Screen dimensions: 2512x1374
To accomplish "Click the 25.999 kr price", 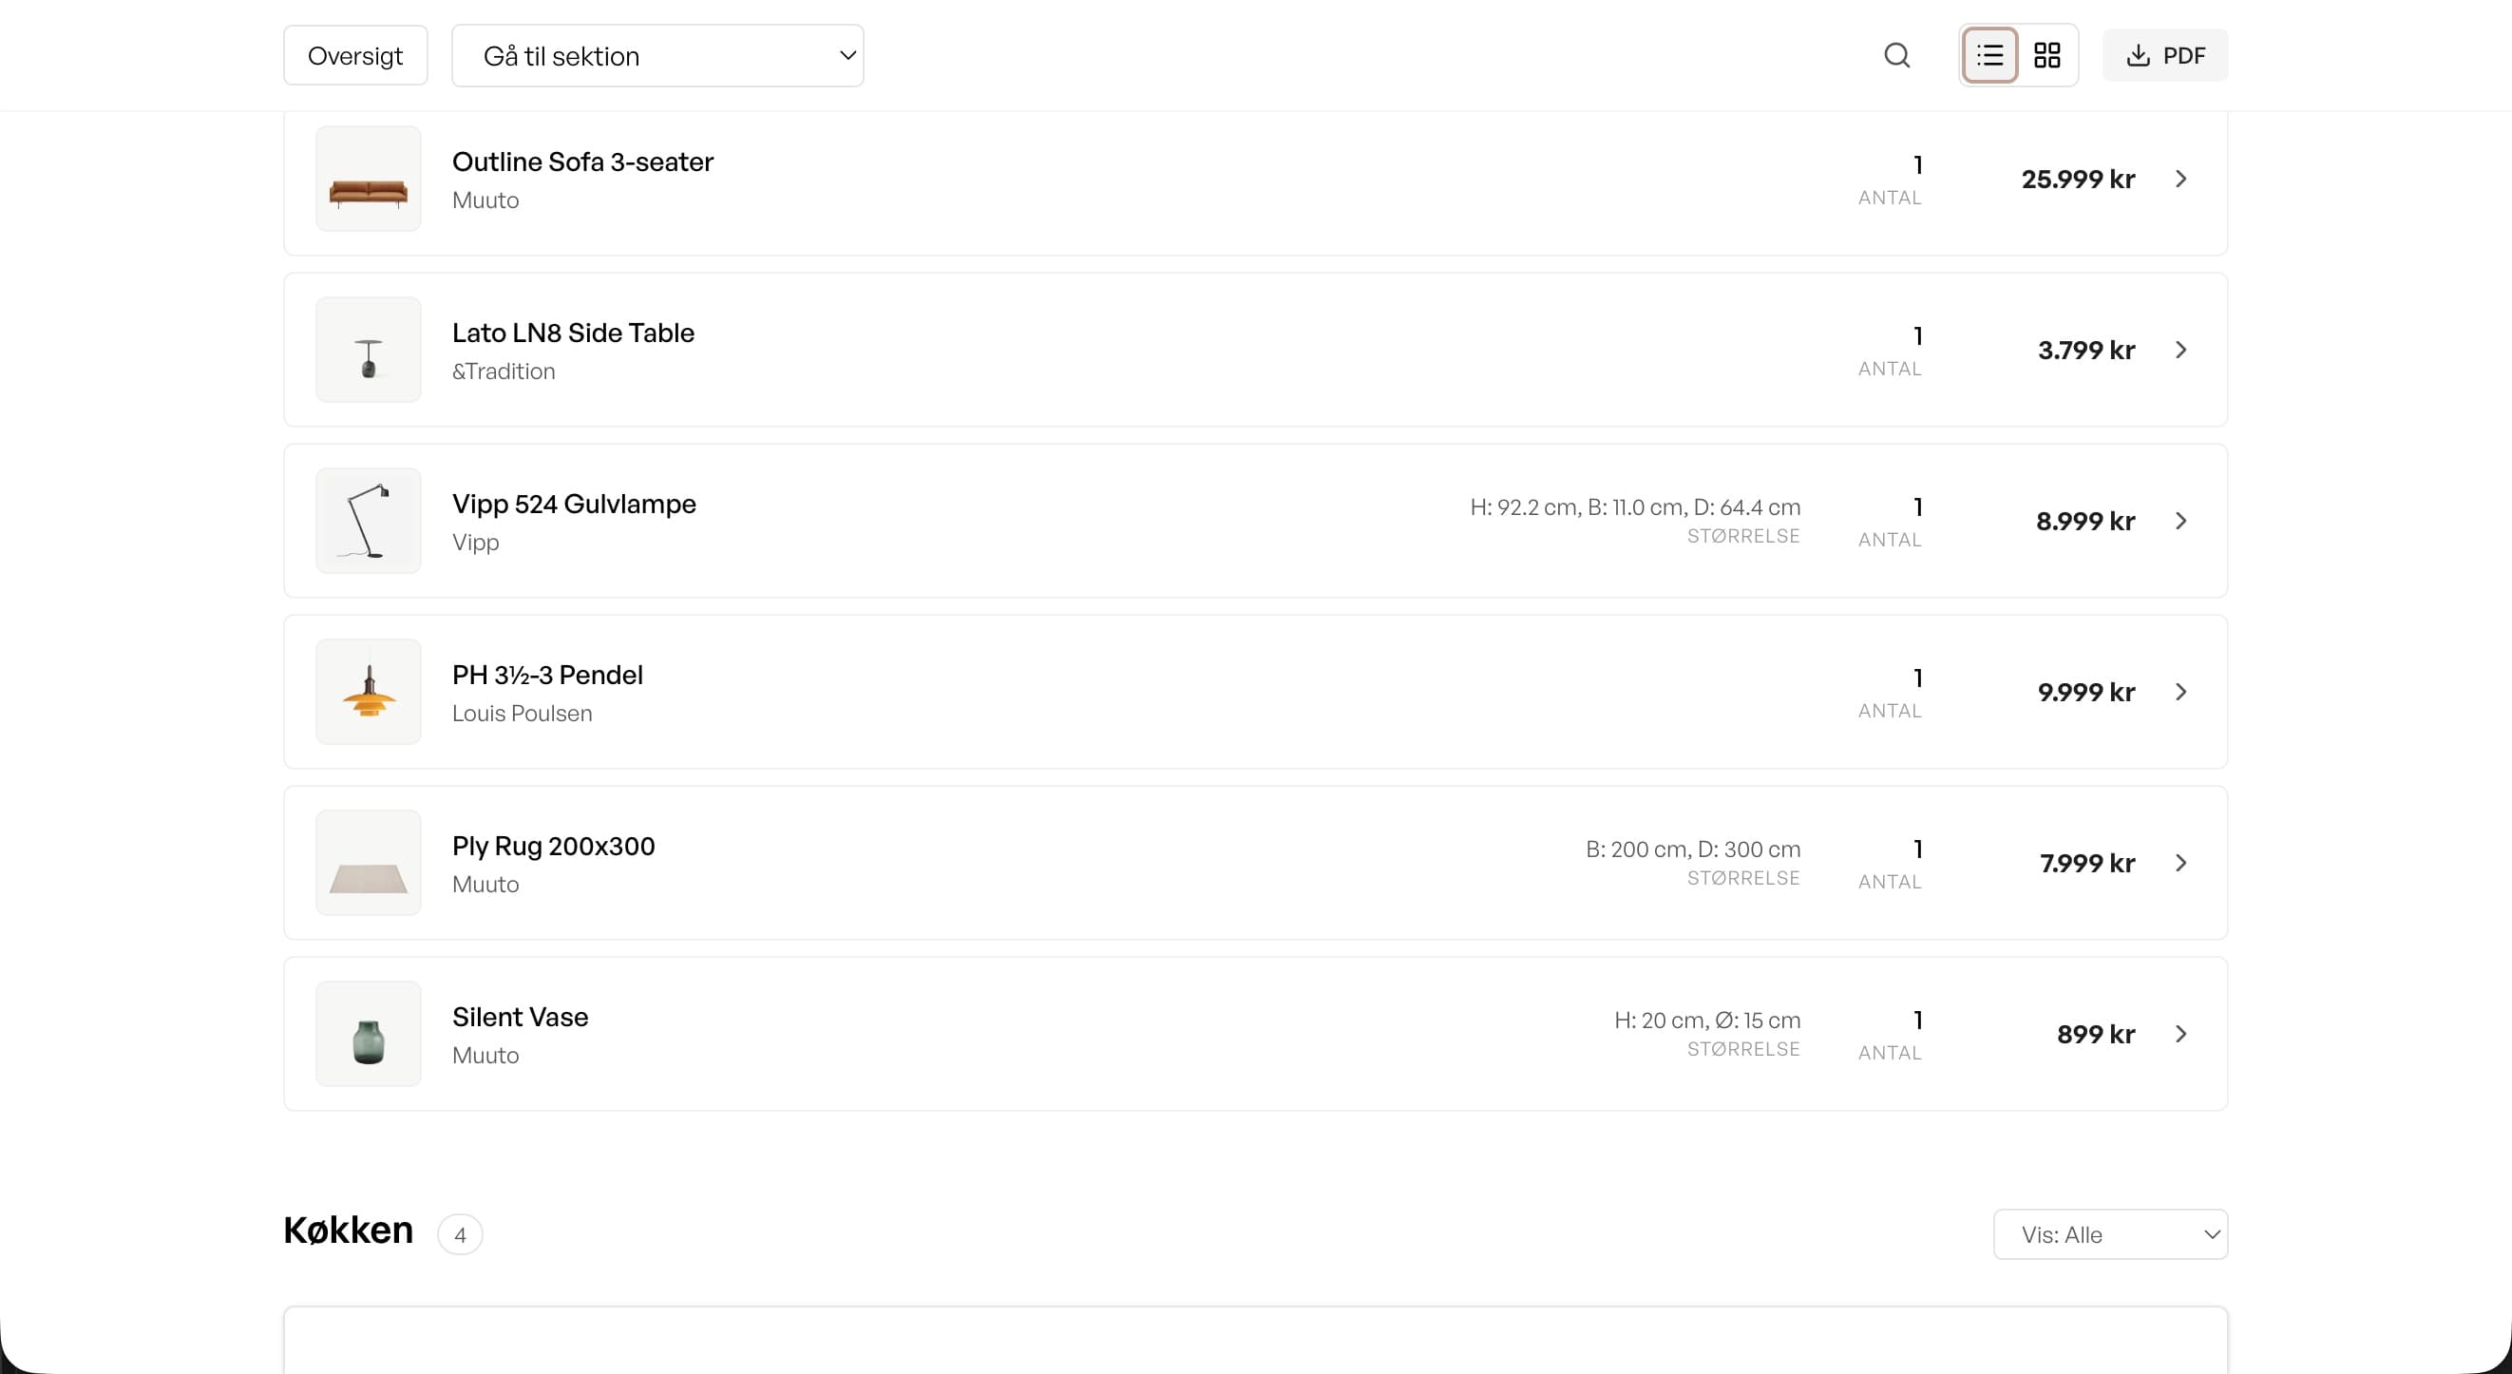I will [2078, 180].
